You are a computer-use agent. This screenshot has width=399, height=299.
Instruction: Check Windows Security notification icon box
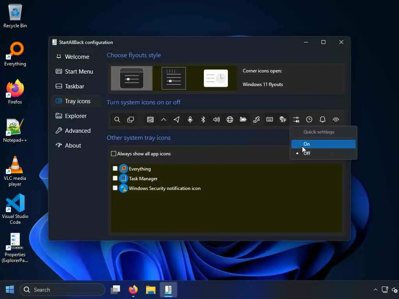[x=115, y=188]
